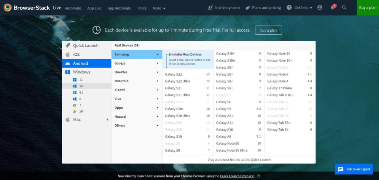Screen dimensions: 379x180
Task: Click the green Buy a plan button
Action: click(368, 8)
